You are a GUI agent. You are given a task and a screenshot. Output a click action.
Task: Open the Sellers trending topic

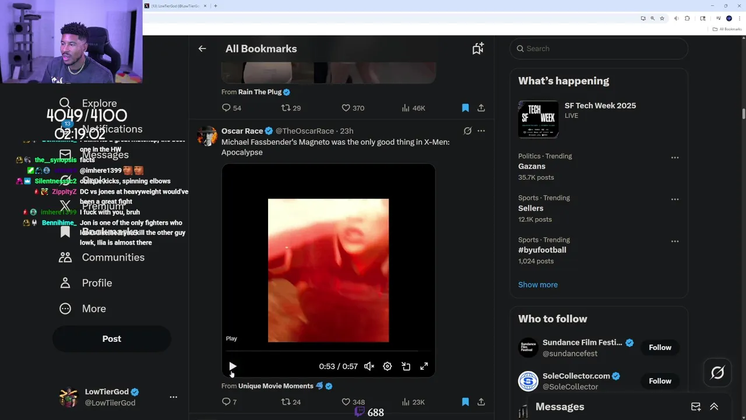pos(530,208)
